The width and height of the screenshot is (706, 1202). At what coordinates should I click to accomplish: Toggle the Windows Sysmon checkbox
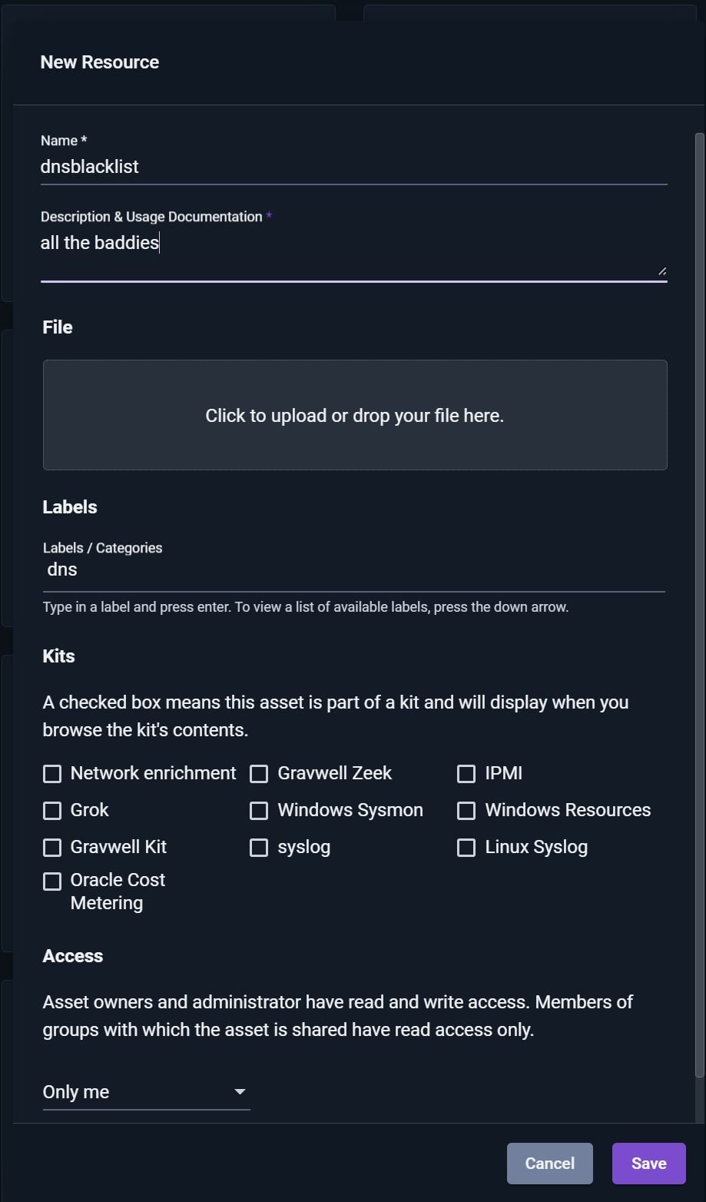tap(259, 811)
